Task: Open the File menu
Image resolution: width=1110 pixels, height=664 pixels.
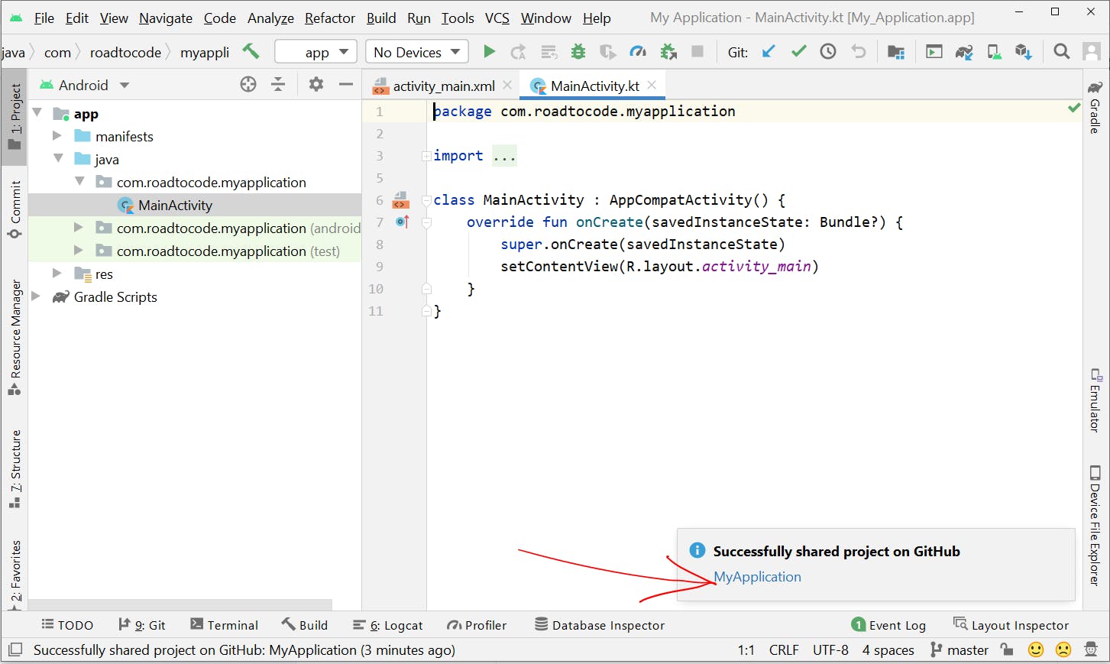Action: (x=44, y=18)
